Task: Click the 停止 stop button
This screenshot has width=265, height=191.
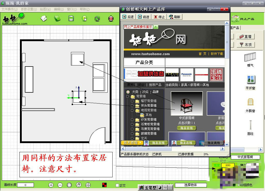Action: point(159,17)
